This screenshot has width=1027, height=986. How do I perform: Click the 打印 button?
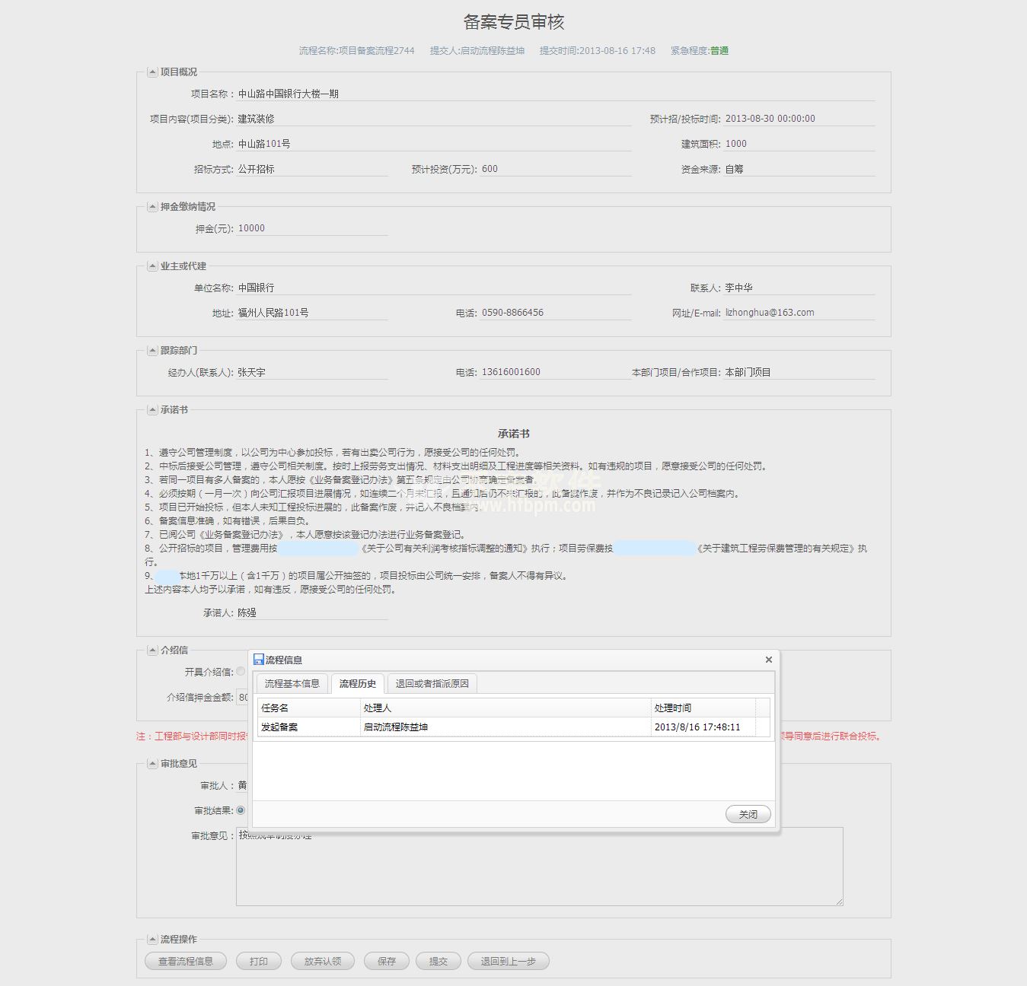258,961
